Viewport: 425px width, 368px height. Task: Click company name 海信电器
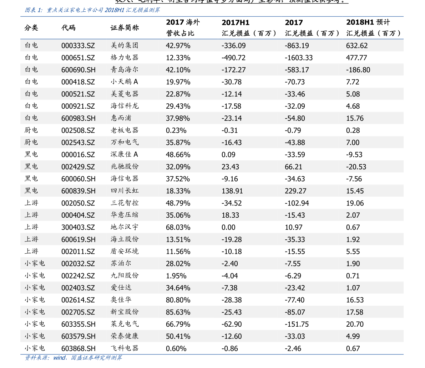(x=125, y=178)
